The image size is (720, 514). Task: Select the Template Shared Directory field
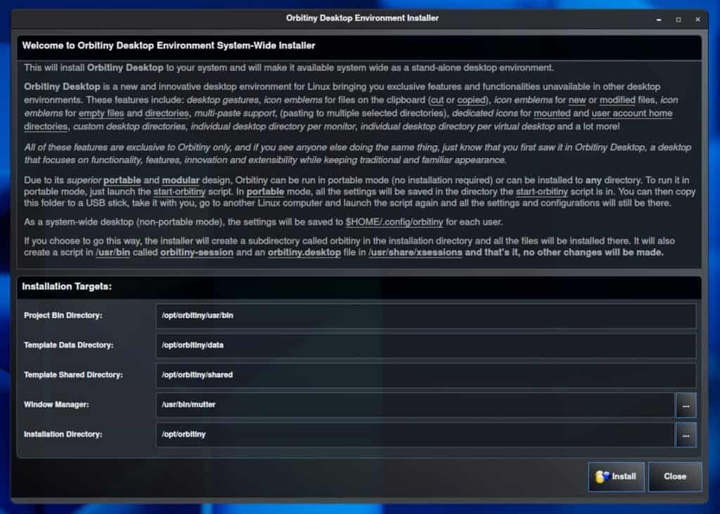[425, 375]
